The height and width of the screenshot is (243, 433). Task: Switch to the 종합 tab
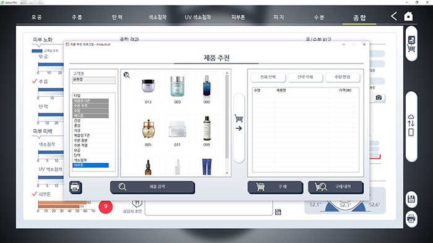pyautogui.click(x=359, y=18)
